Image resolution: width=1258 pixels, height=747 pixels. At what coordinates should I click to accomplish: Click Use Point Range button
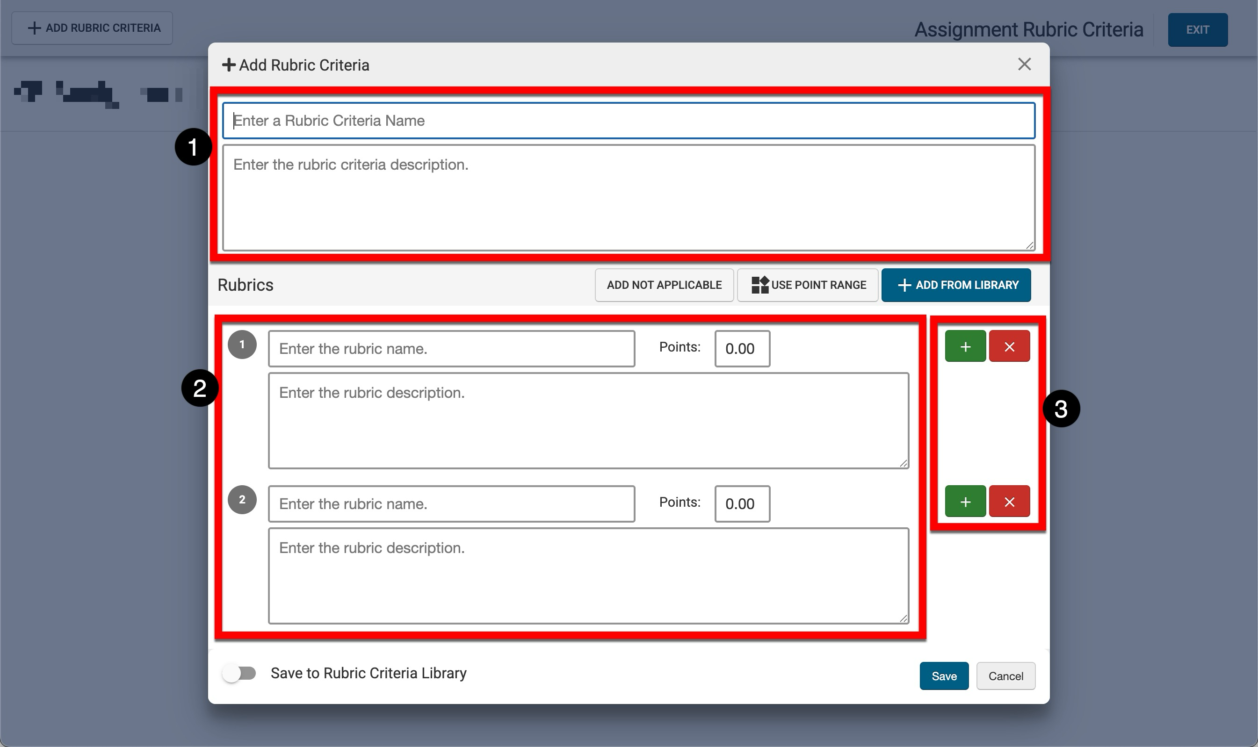tap(807, 285)
